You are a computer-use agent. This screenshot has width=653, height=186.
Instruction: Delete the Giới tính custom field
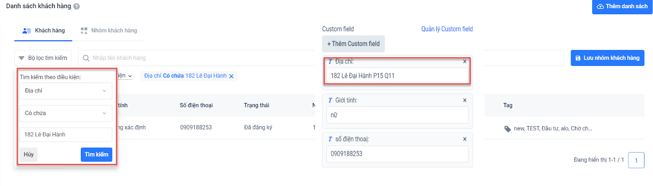[x=465, y=101]
